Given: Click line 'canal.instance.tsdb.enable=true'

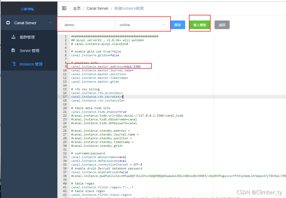Looking at the screenshot, I should pos(99,112).
